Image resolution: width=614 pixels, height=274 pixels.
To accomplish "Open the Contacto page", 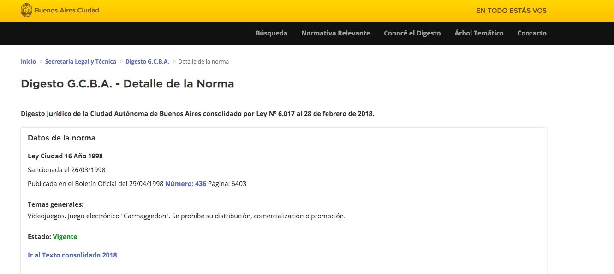I will point(531,33).
